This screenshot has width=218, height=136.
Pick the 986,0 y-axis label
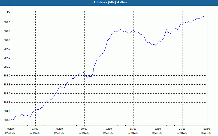pos(8,76)
